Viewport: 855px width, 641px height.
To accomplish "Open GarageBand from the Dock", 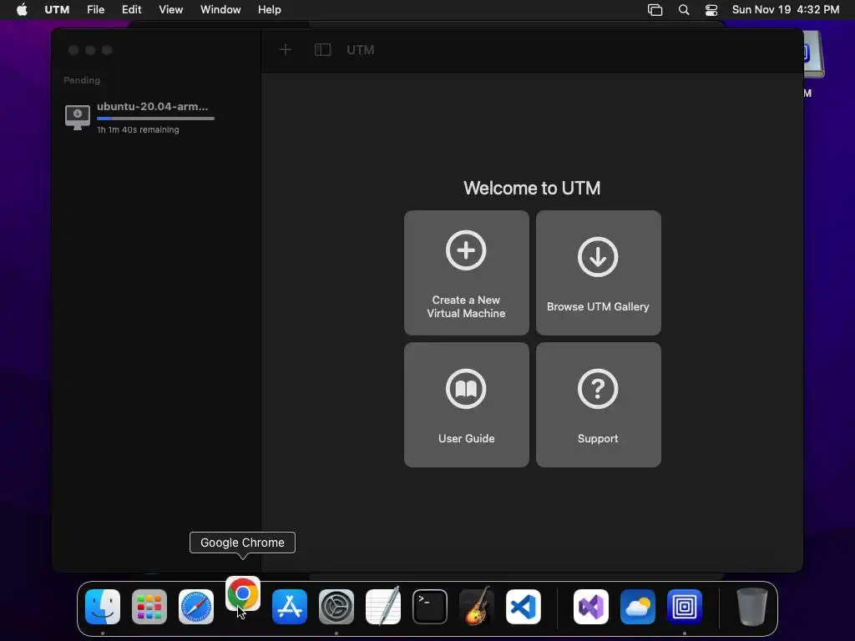I will (x=477, y=606).
